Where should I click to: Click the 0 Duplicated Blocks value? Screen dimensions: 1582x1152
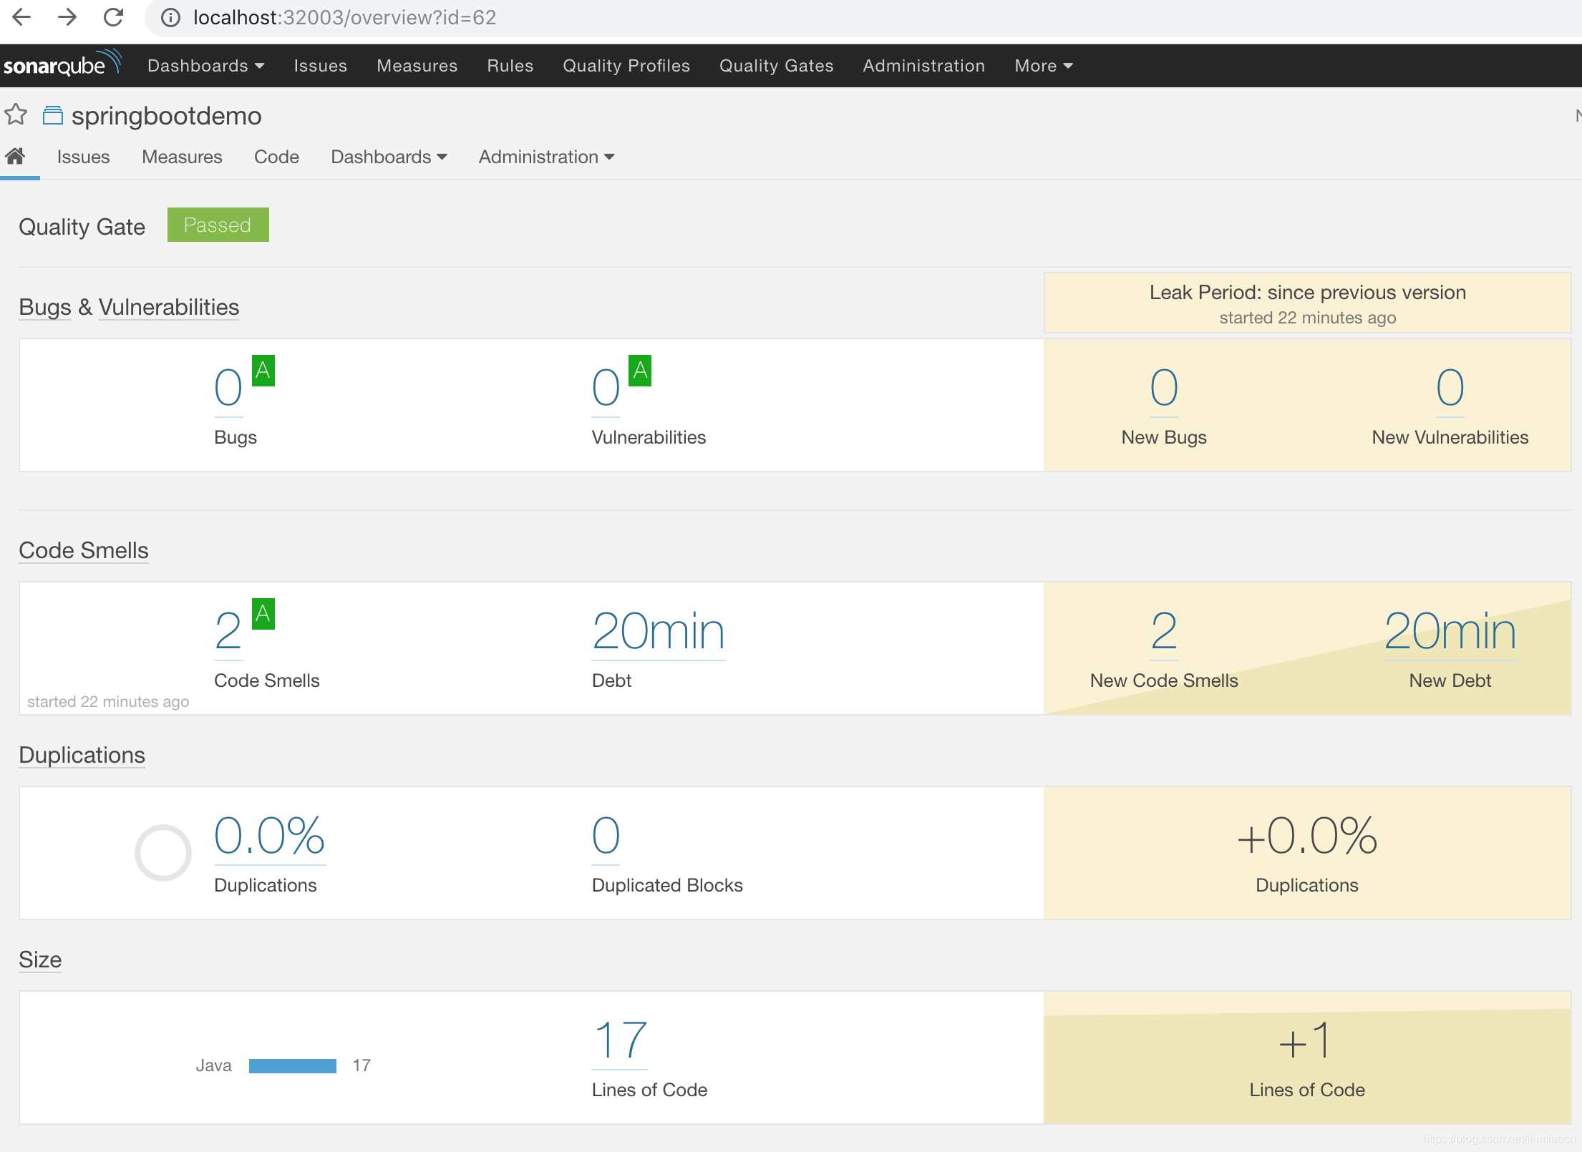tap(606, 836)
